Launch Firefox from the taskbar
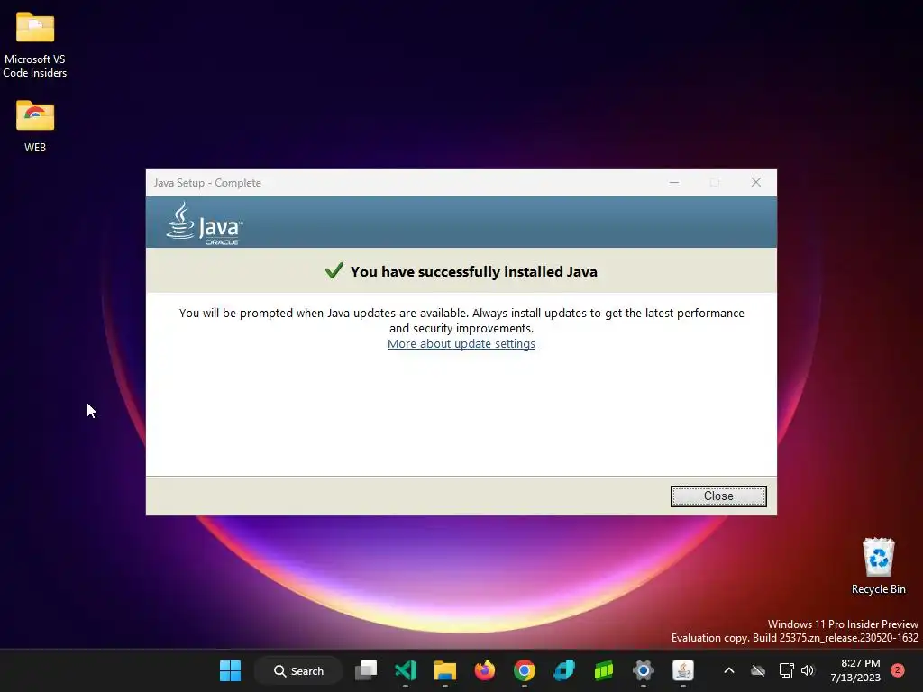 (484, 670)
